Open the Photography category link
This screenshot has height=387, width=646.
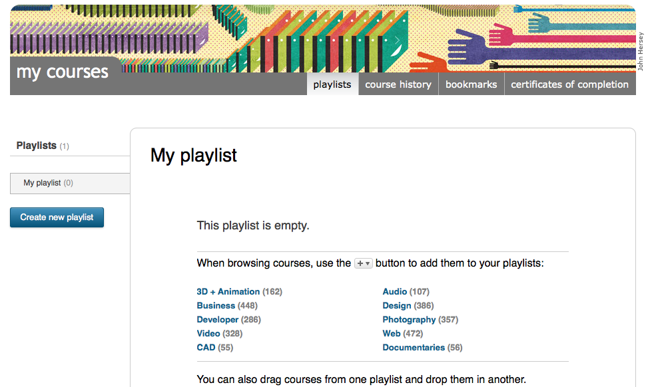[409, 320]
